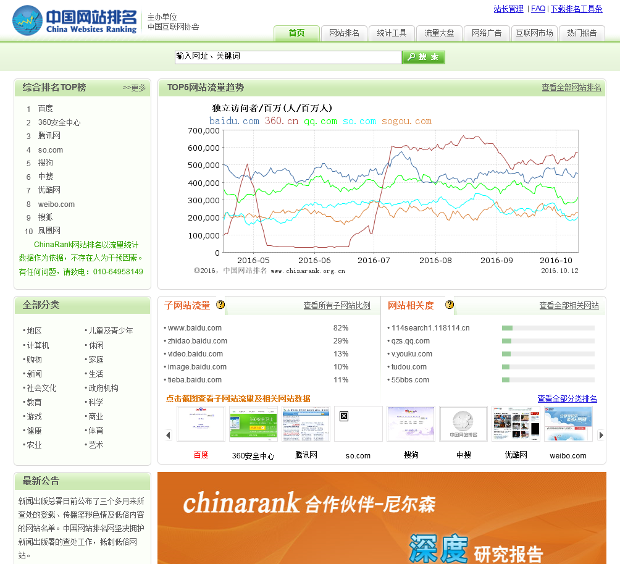Open the weibo.com screenshot thumbnail
This screenshot has height=564, width=620.
[568, 424]
